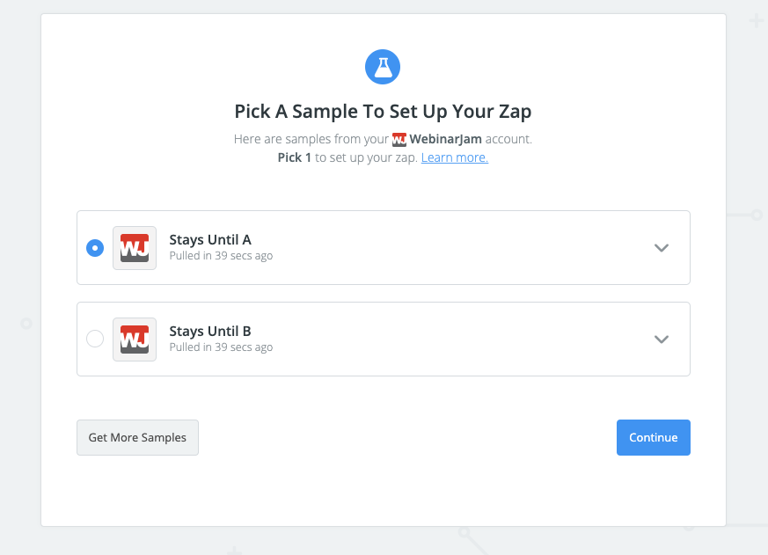Select the Stays Until B radio button
The width and height of the screenshot is (768, 555).
[95, 339]
